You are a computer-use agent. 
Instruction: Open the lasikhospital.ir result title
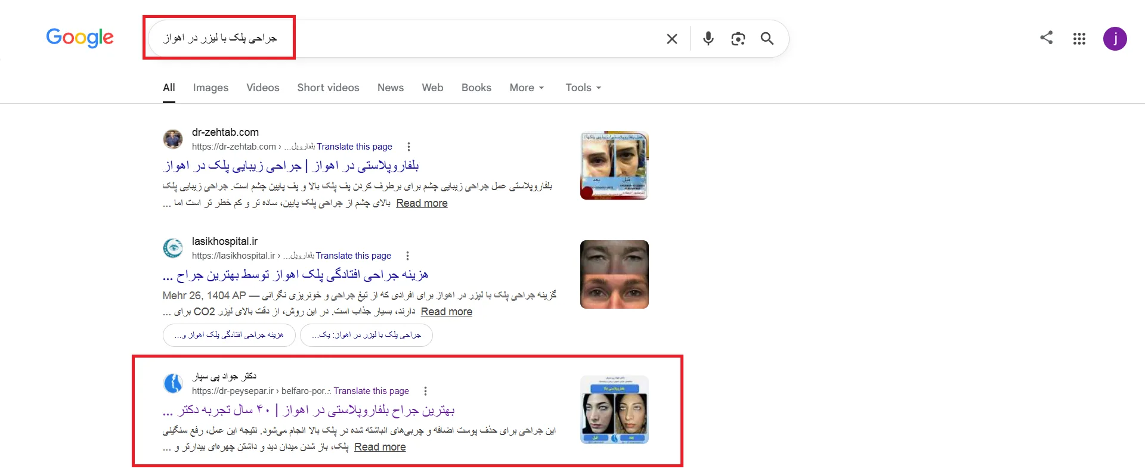(295, 275)
